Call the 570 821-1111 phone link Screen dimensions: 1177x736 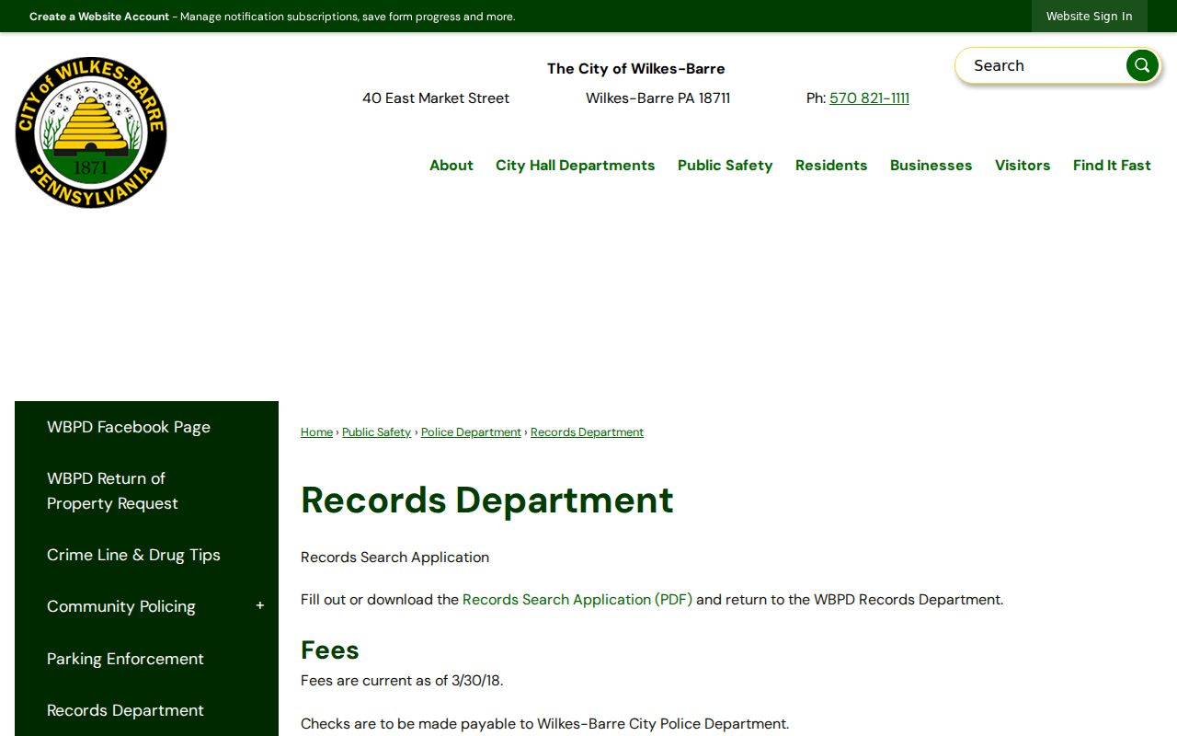pos(869,98)
